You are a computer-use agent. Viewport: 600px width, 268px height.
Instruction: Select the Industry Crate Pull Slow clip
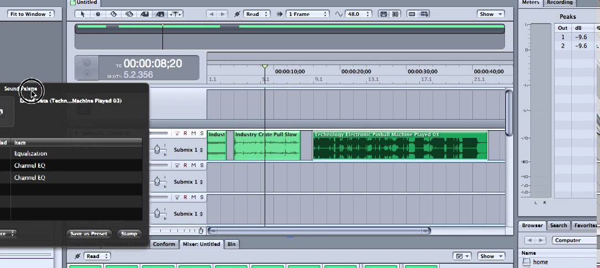click(267, 146)
